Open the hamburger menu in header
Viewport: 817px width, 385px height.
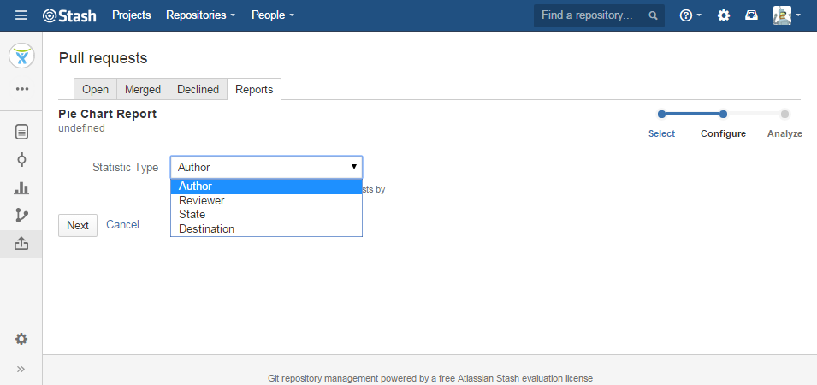pos(21,15)
